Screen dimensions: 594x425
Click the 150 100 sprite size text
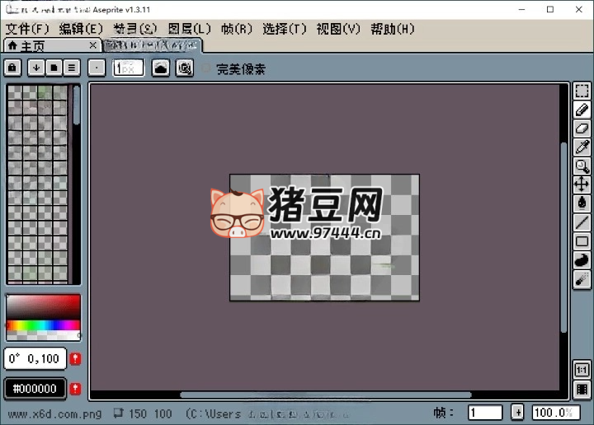[150, 413]
